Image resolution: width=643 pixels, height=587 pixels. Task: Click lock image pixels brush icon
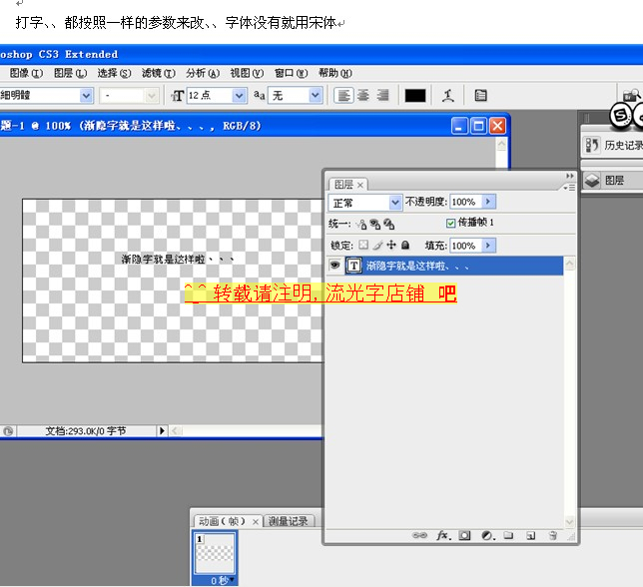(378, 246)
